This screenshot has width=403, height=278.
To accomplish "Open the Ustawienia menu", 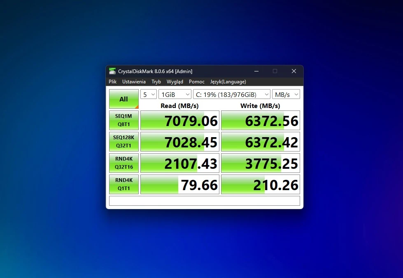I will [x=134, y=82].
